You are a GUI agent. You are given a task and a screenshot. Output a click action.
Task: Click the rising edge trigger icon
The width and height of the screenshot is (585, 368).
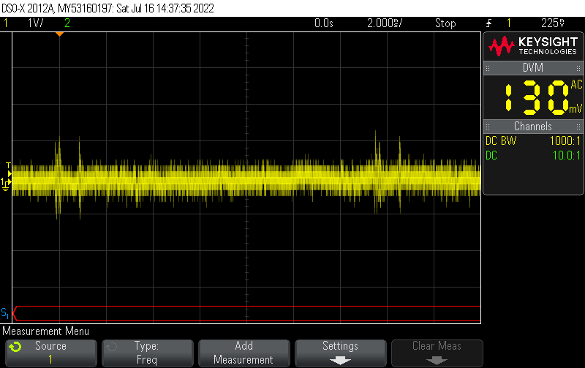pyautogui.click(x=489, y=23)
